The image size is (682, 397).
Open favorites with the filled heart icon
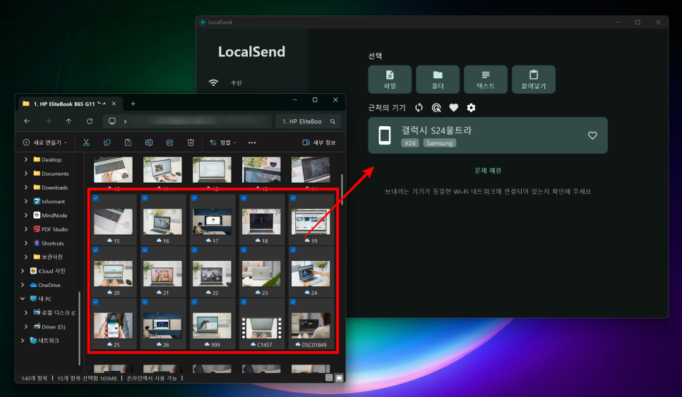click(454, 108)
